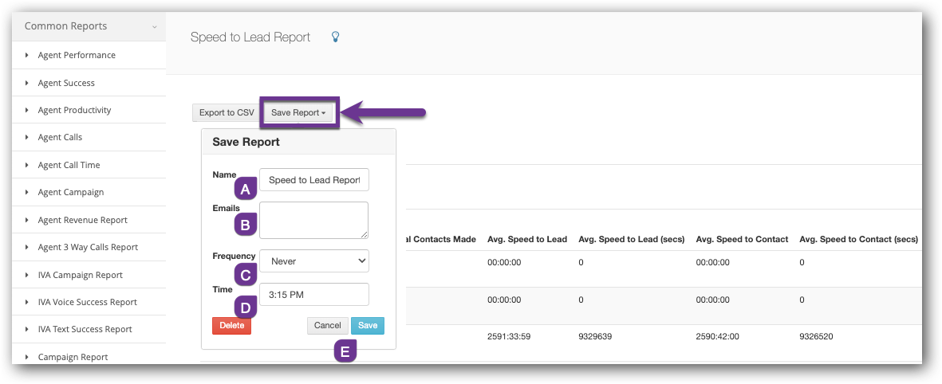This screenshot has width=942, height=384.
Task: Click the Campaign Report sidebar item
Action: pyautogui.click(x=73, y=357)
